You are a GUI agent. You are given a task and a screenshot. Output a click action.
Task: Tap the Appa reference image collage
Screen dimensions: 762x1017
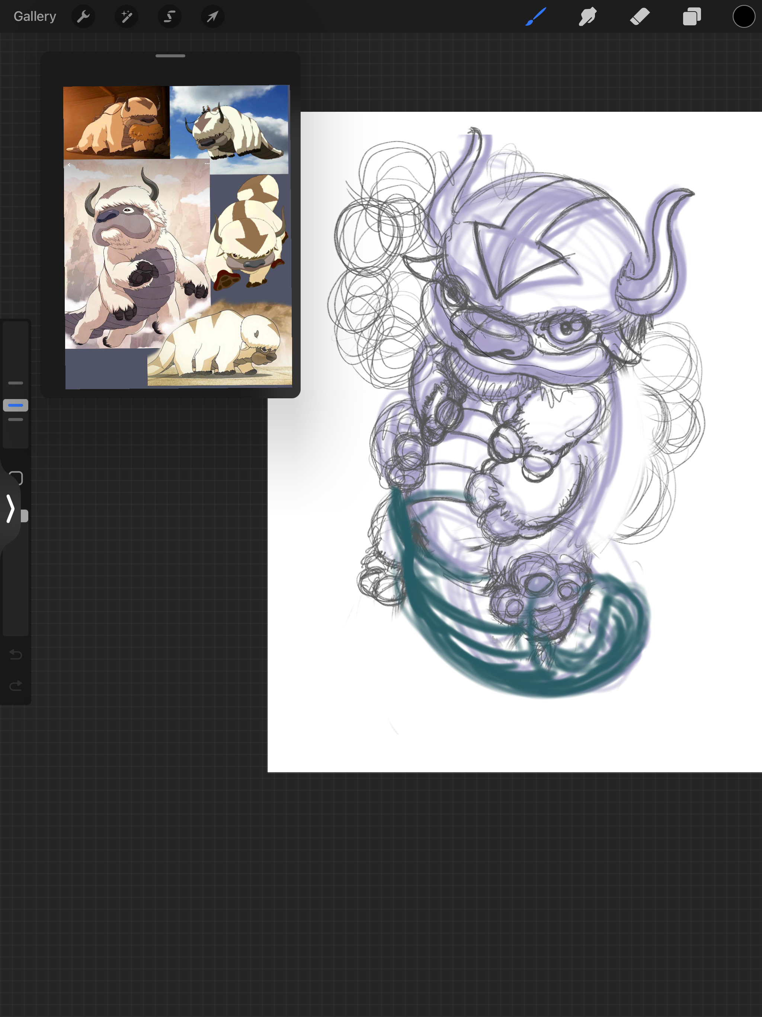click(177, 237)
